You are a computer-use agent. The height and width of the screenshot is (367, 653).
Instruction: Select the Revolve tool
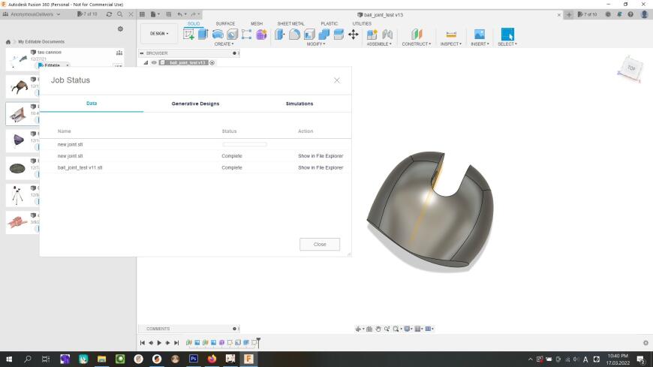(218, 35)
